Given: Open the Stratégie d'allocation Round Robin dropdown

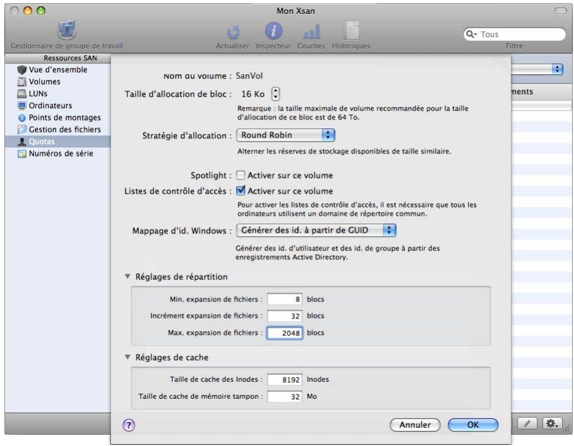Looking at the screenshot, I should pyautogui.click(x=286, y=135).
